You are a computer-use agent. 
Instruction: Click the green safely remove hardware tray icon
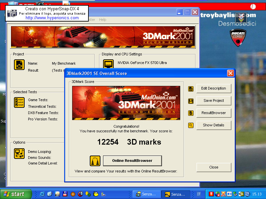click(235, 194)
